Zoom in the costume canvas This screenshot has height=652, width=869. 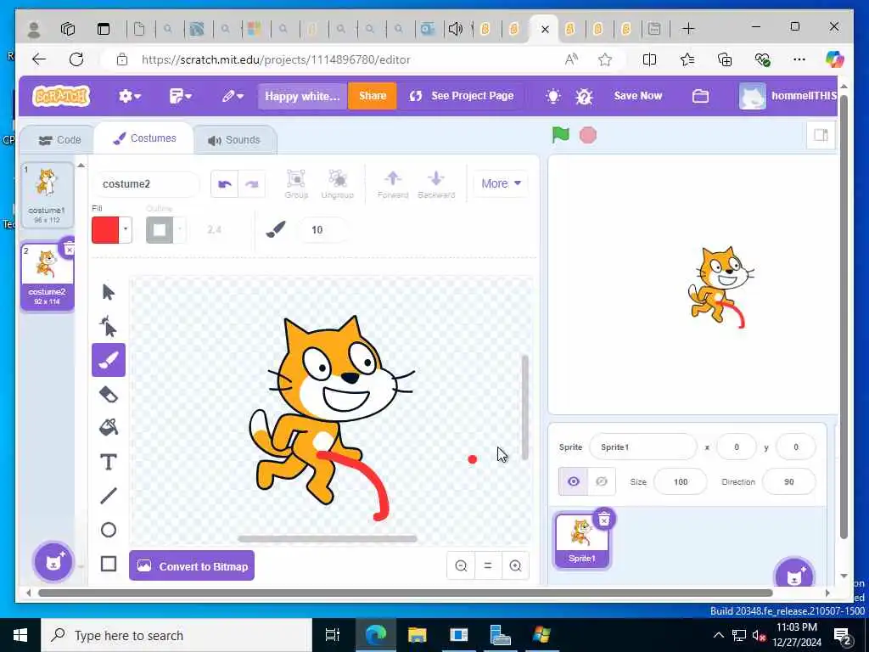point(515,565)
